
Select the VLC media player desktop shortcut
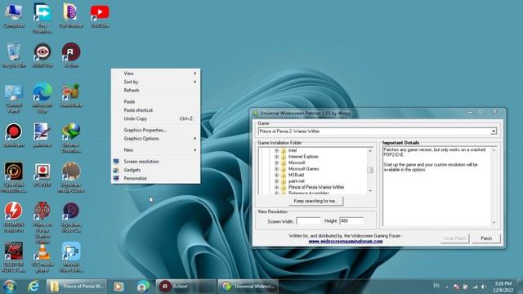coord(42,257)
